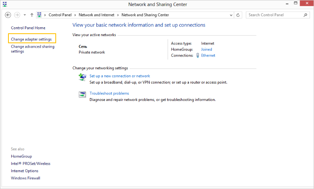Expand the address bar previous locations dropdown
314x189 pixels.
click(231, 15)
